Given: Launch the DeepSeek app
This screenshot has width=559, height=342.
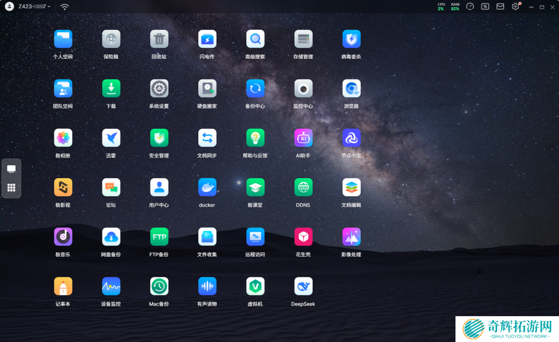Looking at the screenshot, I should pos(303,286).
